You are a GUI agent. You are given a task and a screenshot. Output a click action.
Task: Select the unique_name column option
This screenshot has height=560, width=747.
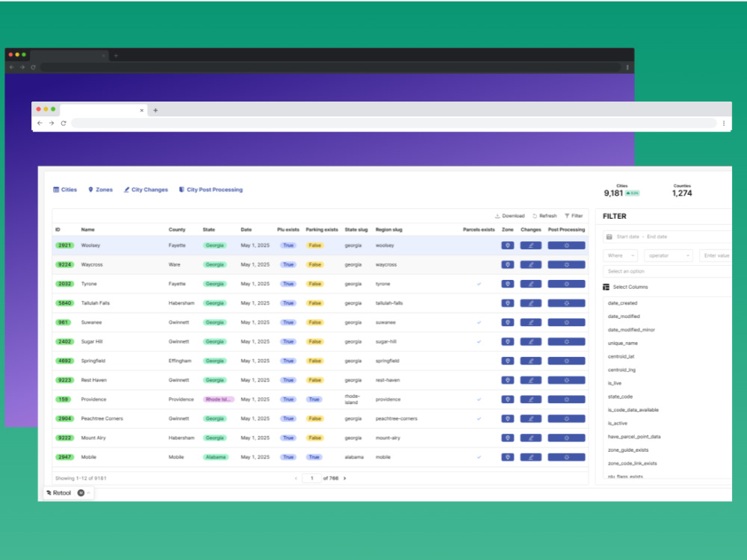623,343
